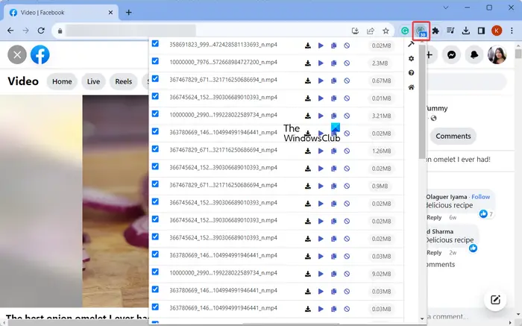Image resolution: width=522 pixels, height=326 pixels.
Task: Uncheck the 1.26MB file checkbox
Action: (x=155, y=149)
